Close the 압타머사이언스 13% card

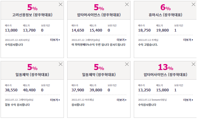tap(193, 64)
